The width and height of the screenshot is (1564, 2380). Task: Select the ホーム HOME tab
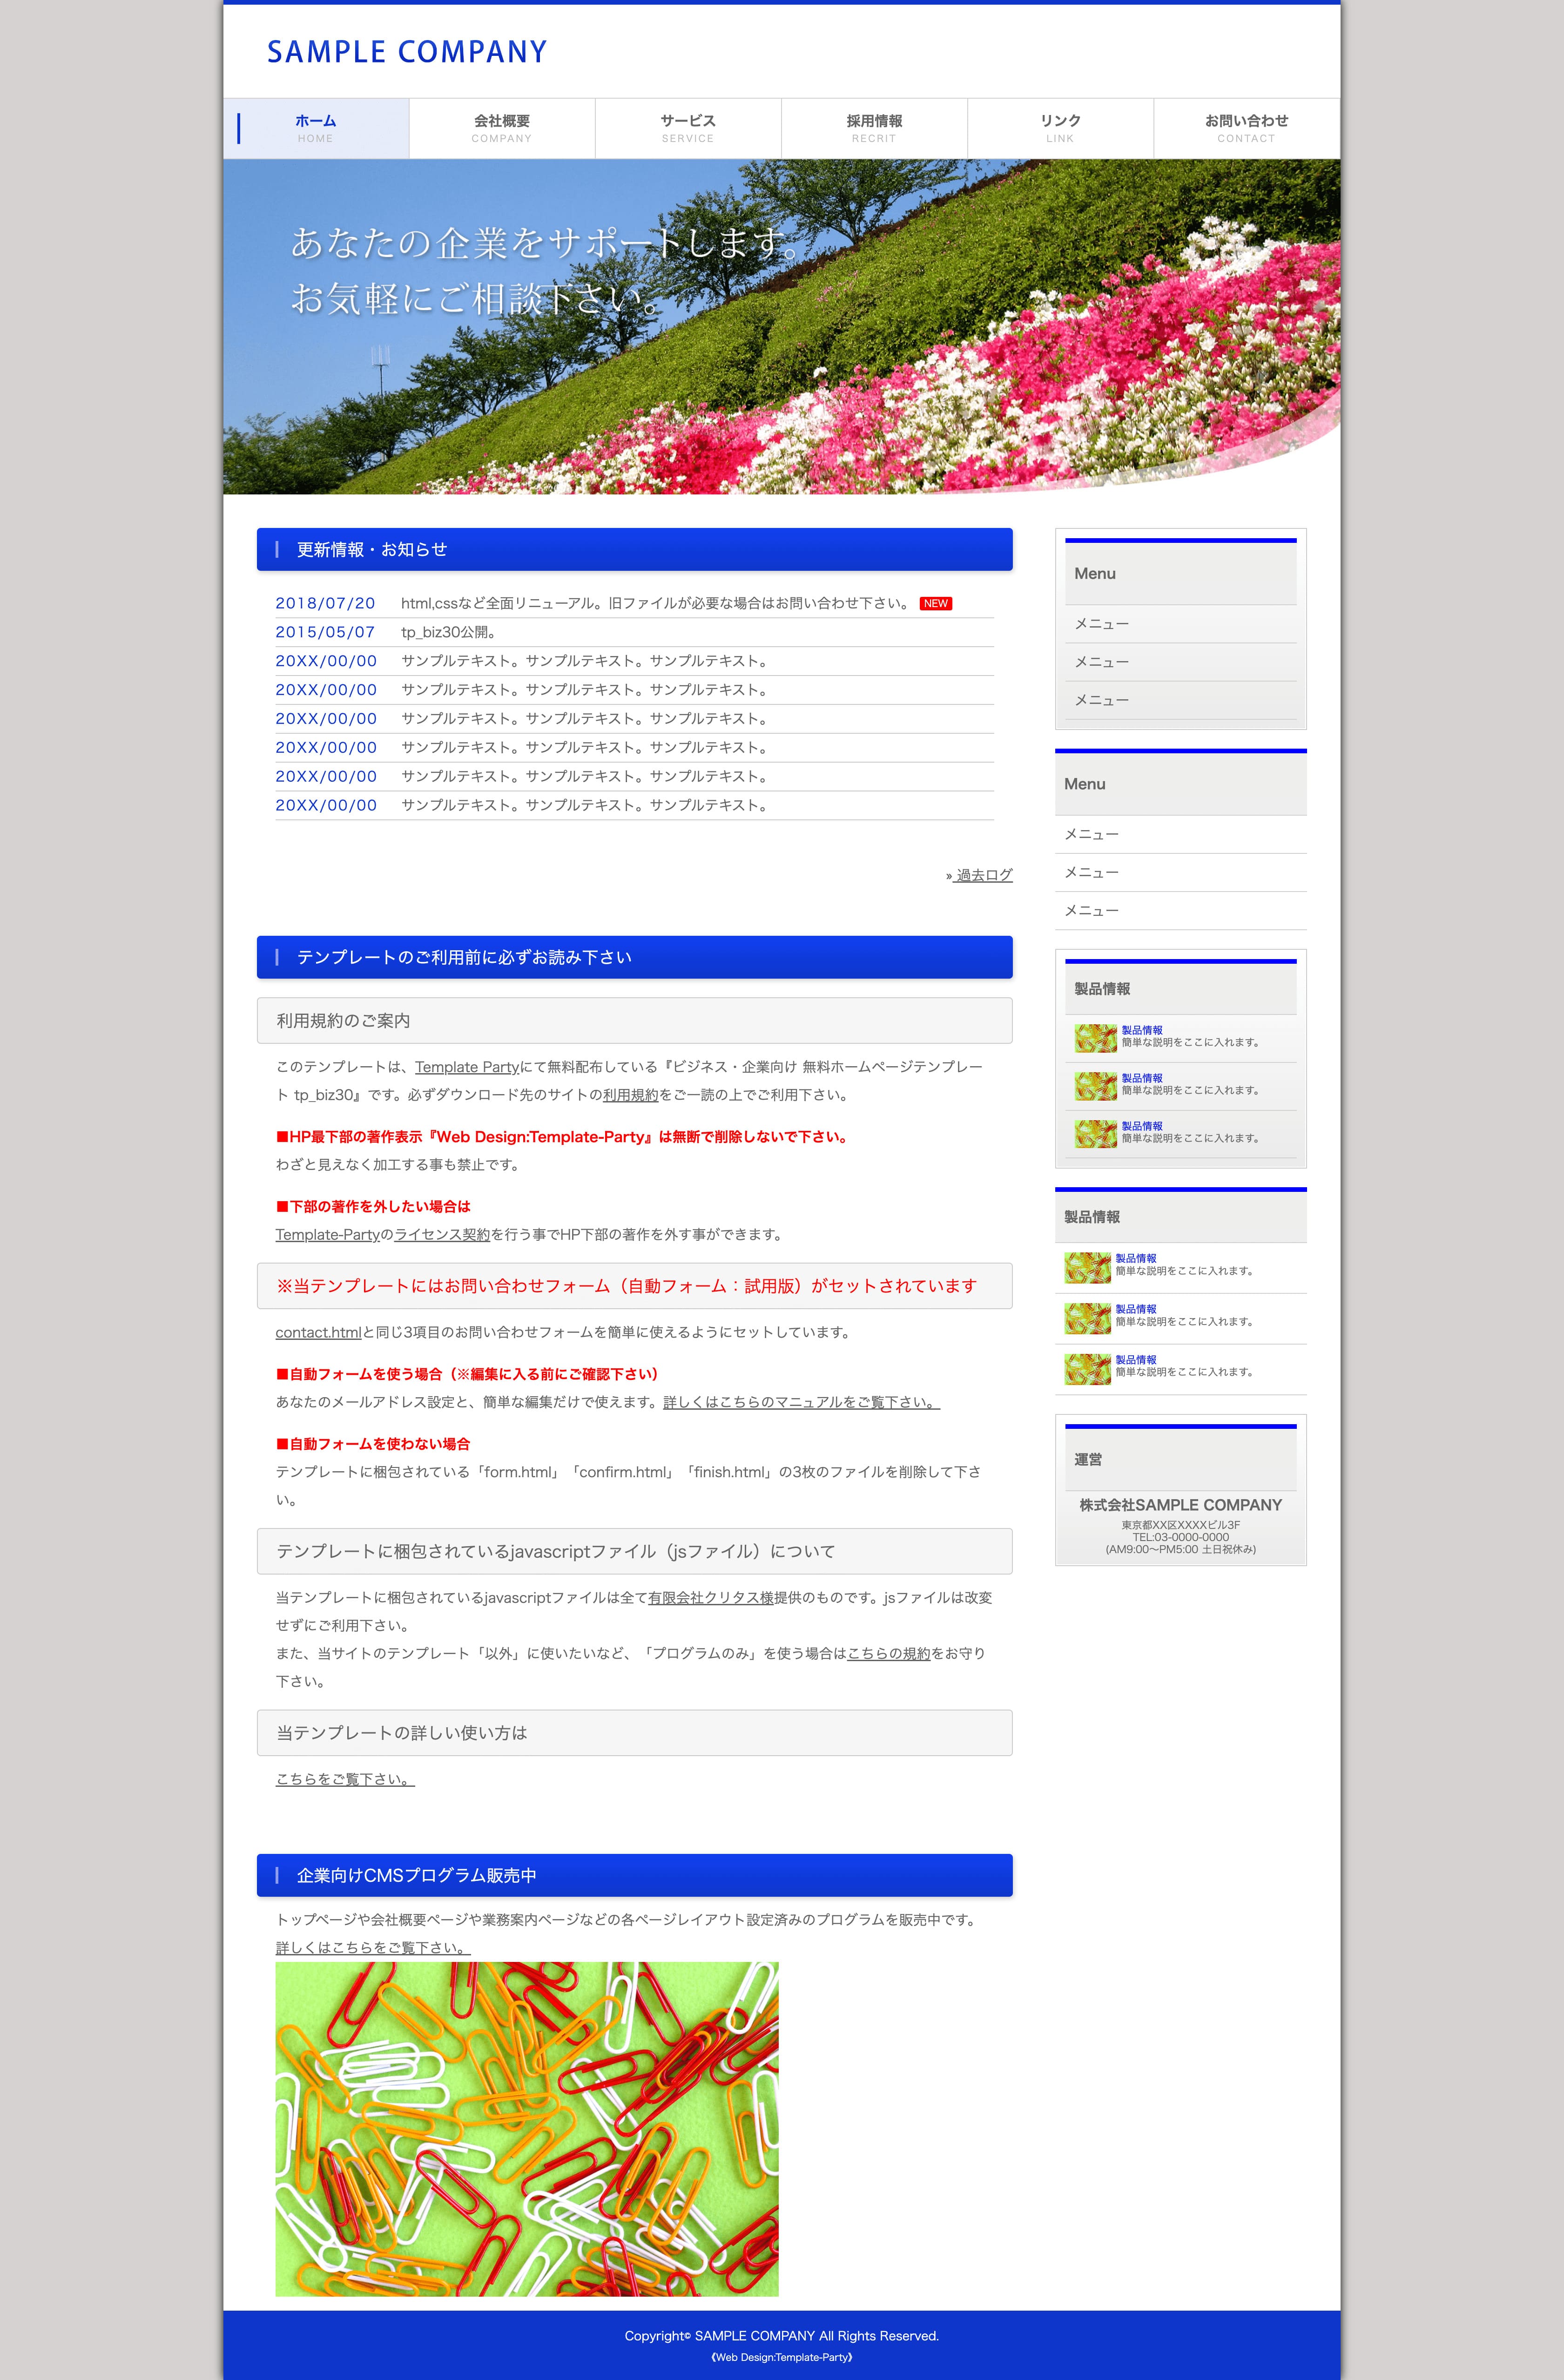[x=315, y=127]
